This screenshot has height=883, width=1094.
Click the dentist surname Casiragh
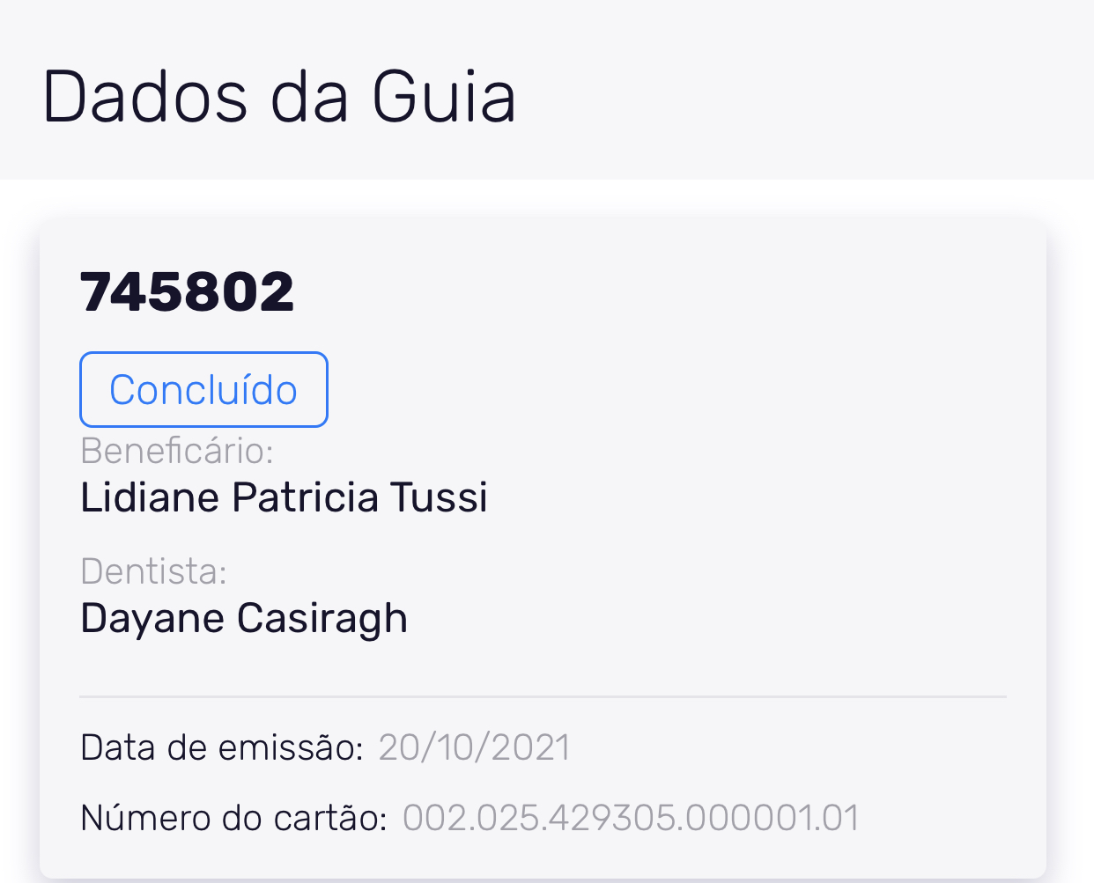click(x=322, y=618)
